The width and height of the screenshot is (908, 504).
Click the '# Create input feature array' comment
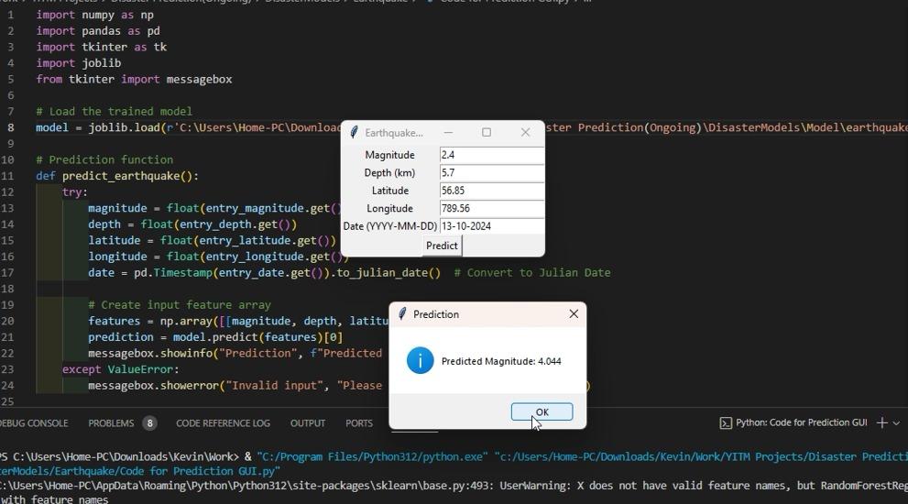(x=180, y=305)
